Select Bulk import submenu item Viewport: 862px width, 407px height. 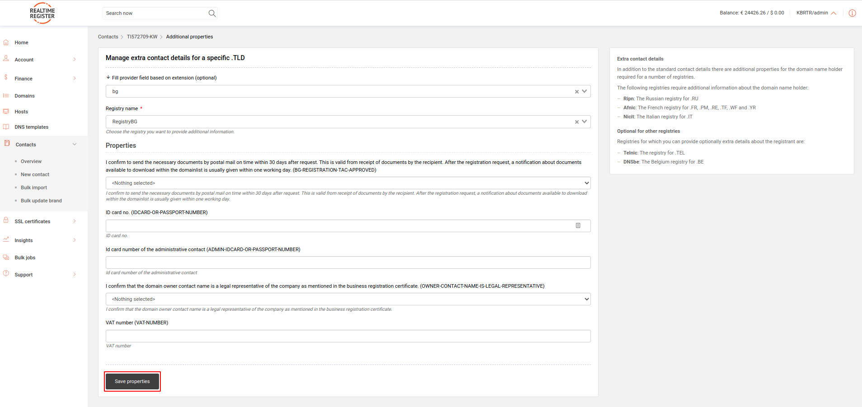coord(34,187)
